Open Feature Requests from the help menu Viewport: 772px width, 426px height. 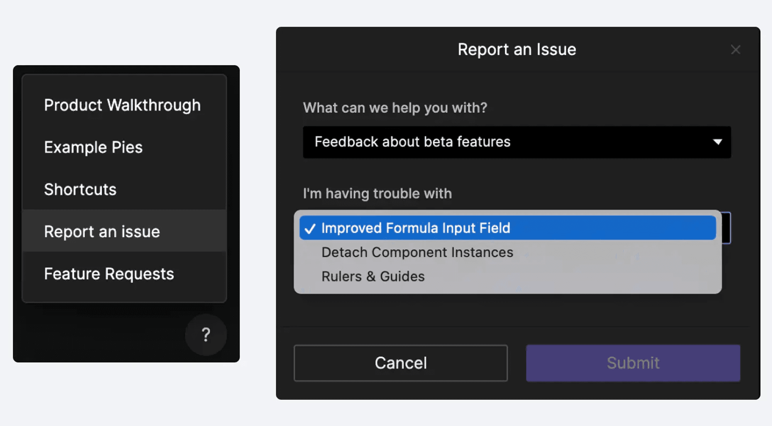108,273
